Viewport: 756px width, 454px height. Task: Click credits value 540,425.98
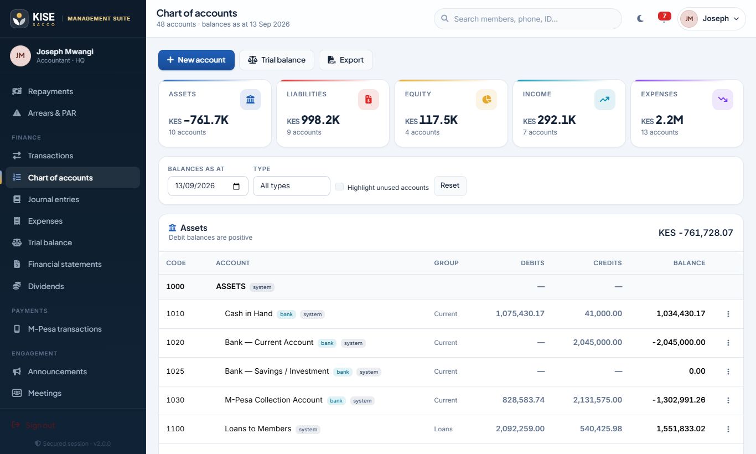coord(601,429)
